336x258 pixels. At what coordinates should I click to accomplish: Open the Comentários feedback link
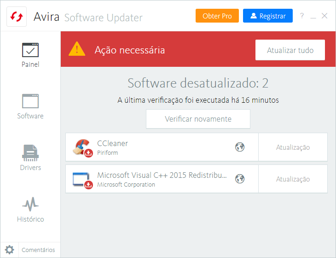pyautogui.click(x=38, y=250)
